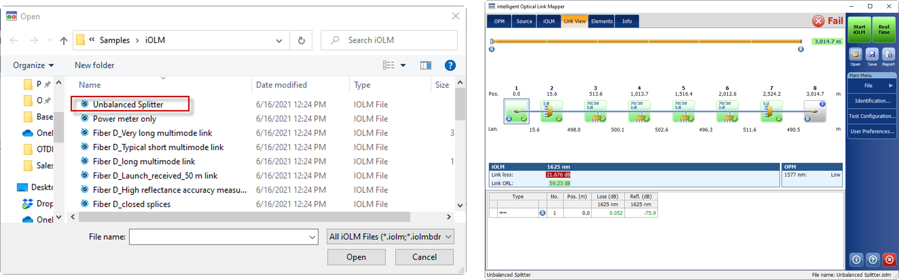Select Fiber D_closed splices file

click(x=131, y=204)
